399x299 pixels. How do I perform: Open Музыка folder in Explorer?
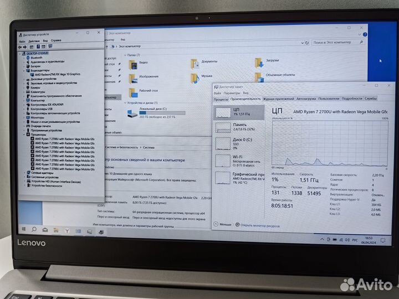point(201,78)
